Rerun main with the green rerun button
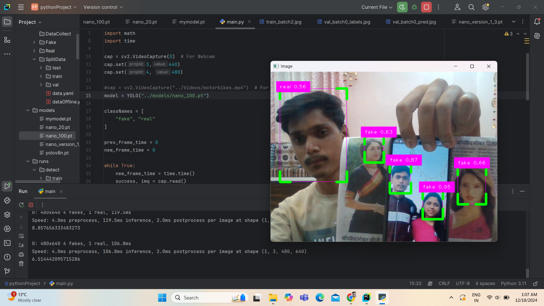 tap(21, 205)
